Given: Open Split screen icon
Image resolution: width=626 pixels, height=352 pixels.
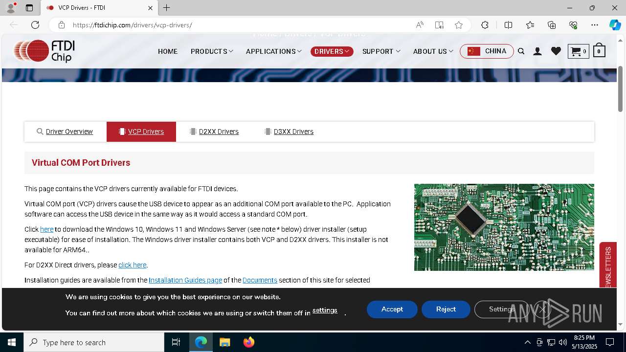Looking at the screenshot, I should click(x=508, y=25).
